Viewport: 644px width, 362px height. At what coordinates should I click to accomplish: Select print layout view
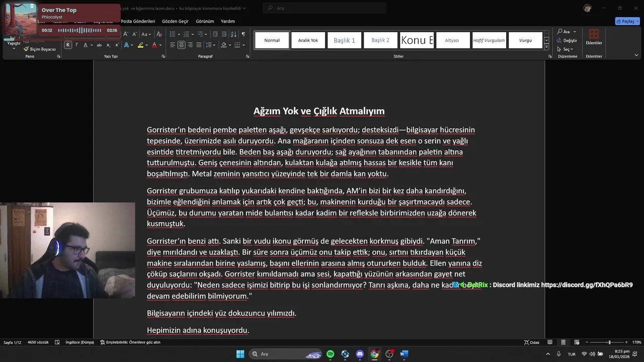point(563,342)
